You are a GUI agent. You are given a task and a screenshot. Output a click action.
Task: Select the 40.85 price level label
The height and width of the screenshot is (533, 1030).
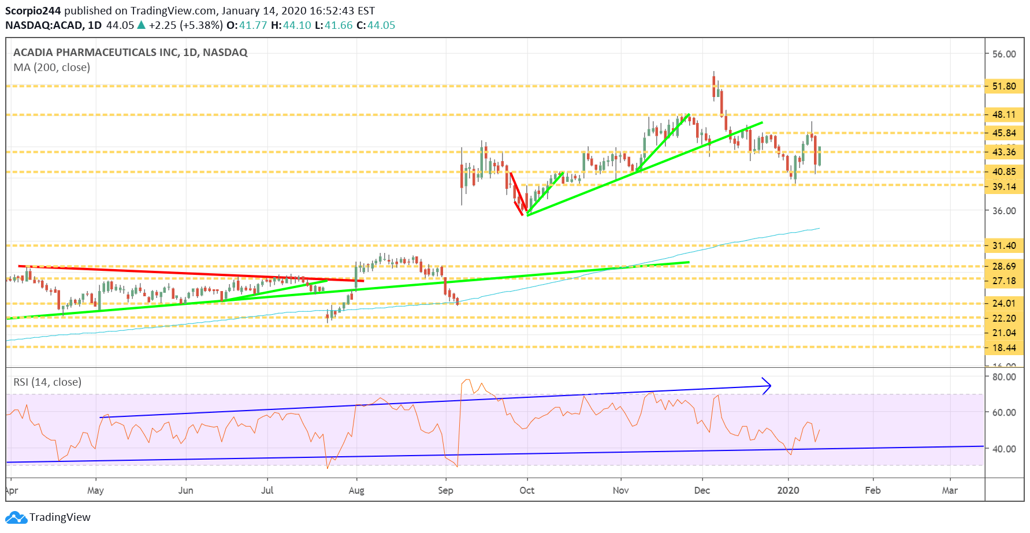pyautogui.click(x=1004, y=172)
